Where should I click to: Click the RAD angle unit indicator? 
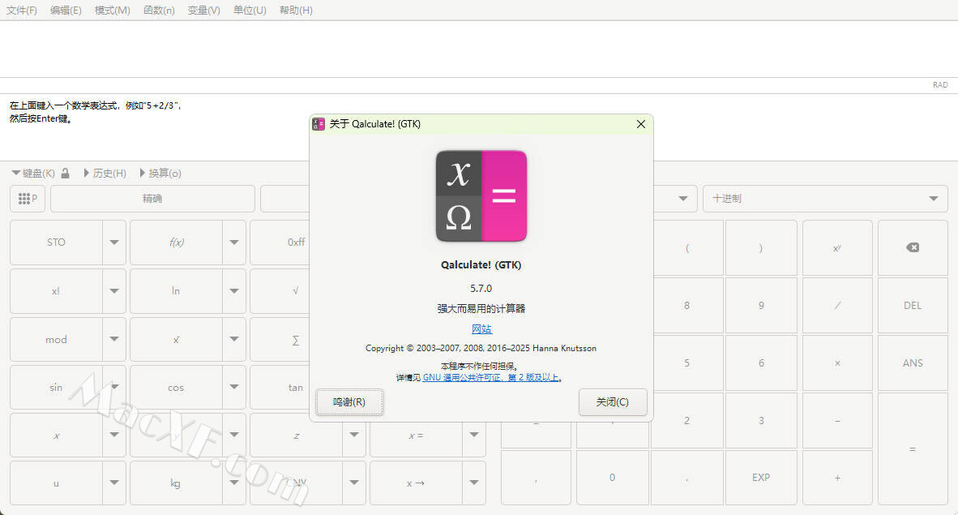(x=940, y=85)
